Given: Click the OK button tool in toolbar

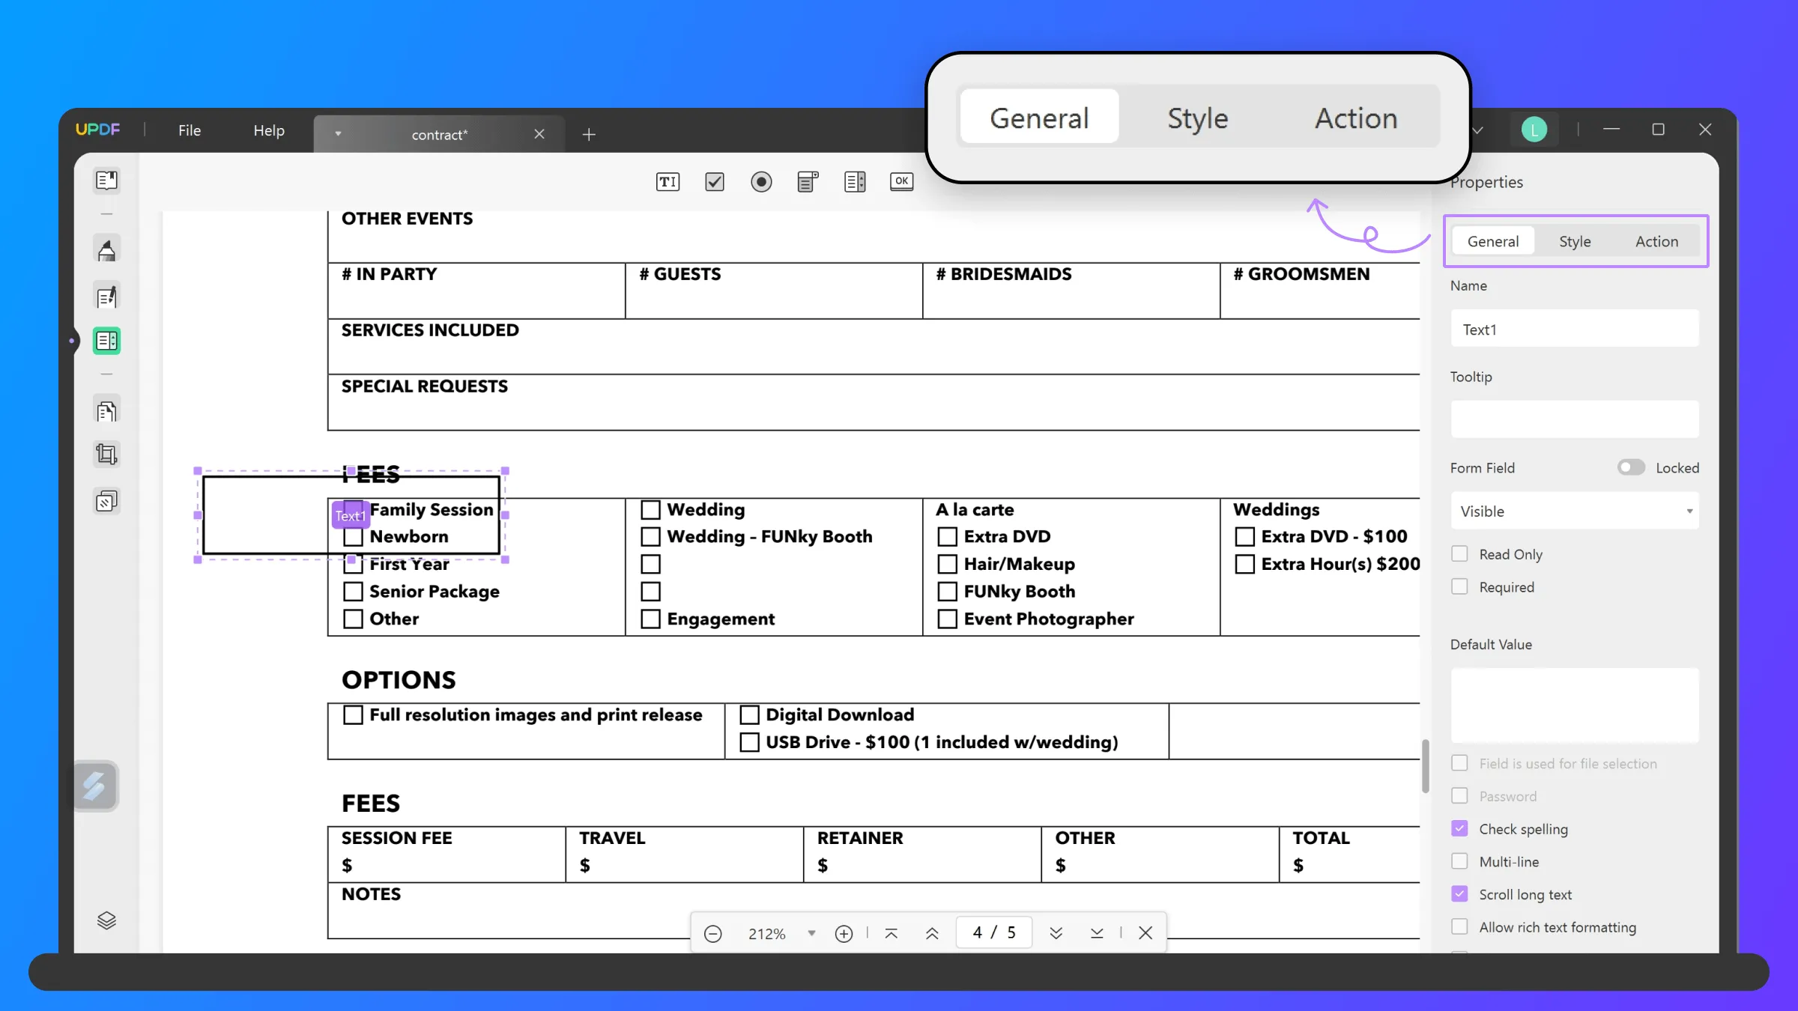Looking at the screenshot, I should pos(903,183).
